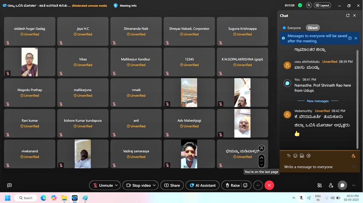The image size is (363, 203).
Task: Go to previous participants page arrow
Action: point(261,158)
